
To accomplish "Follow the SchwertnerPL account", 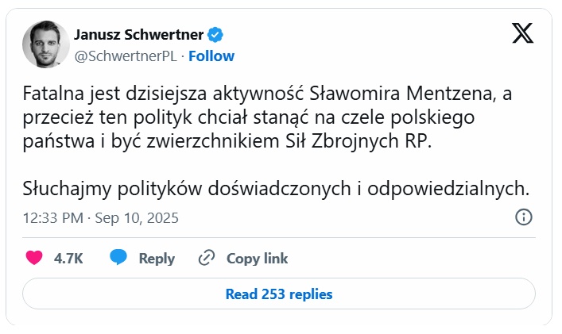I will point(211,56).
